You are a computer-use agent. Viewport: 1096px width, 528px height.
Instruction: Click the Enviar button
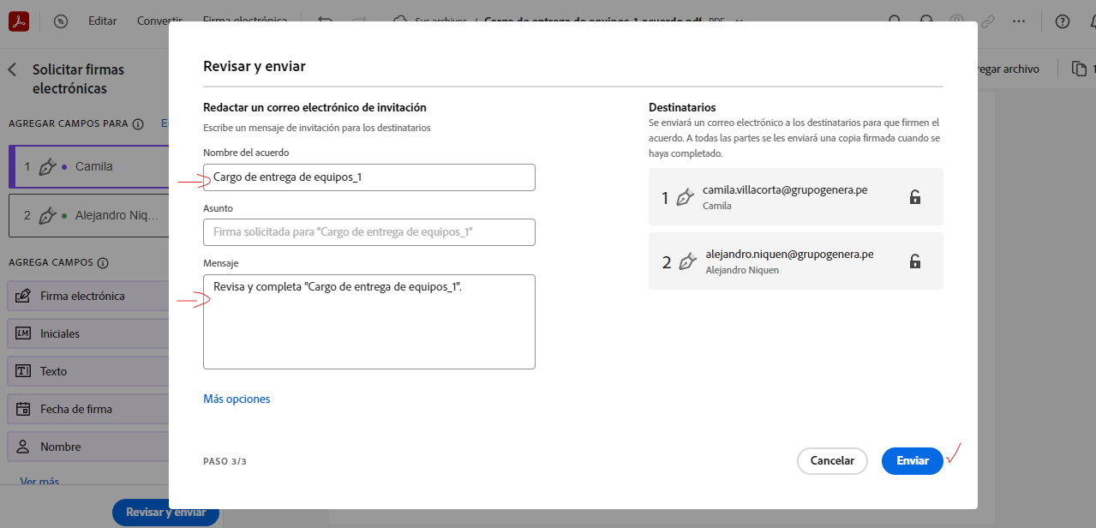[913, 461]
